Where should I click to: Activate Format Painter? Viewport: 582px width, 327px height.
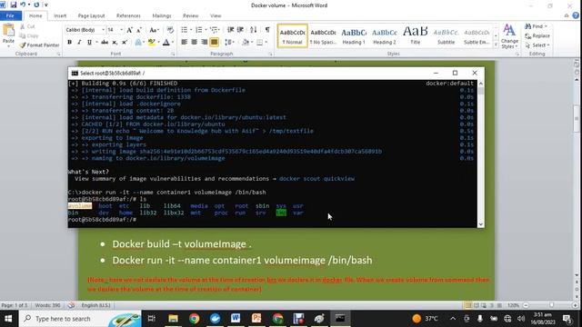(39, 45)
